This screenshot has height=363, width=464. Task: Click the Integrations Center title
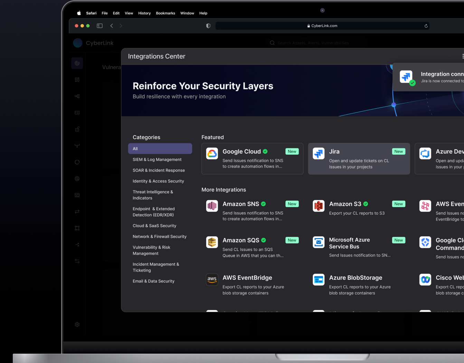(x=157, y=56)
